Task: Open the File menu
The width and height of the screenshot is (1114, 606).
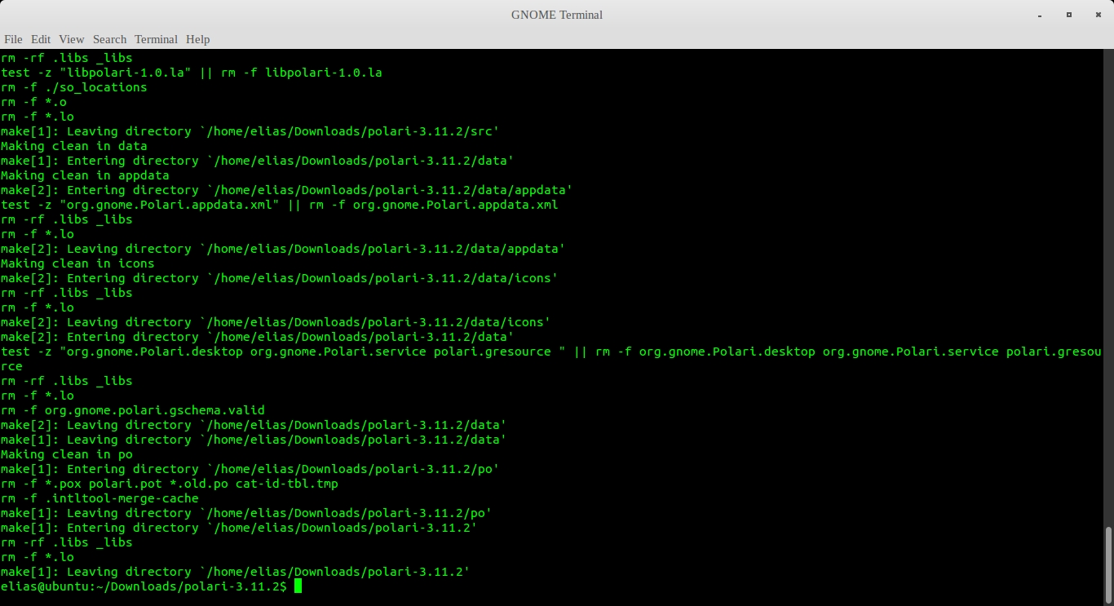Action: pyautogui.click(x=13, y=39)
